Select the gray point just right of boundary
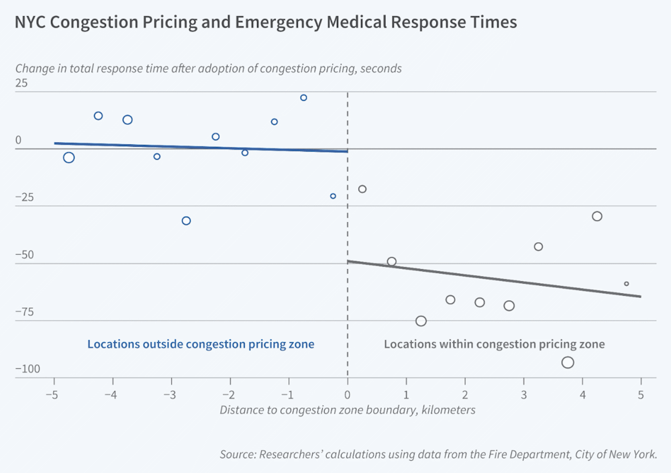This screenshot has width=671, height=473. tap(362, 189)
